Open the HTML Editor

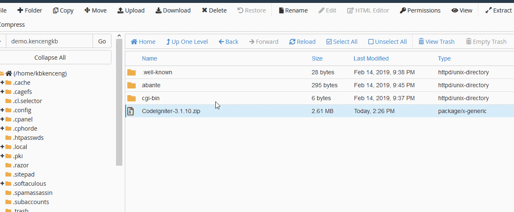[x=368, y=10]
